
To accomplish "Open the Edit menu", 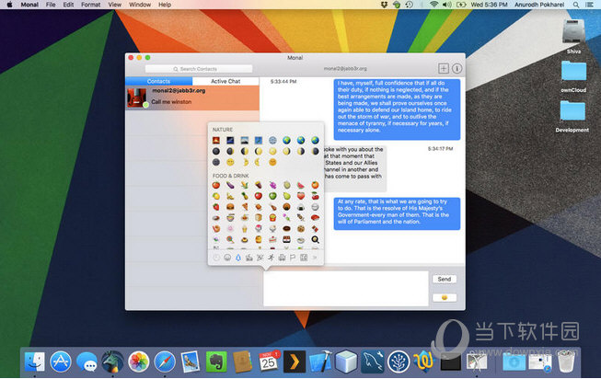I will point(68,5).
